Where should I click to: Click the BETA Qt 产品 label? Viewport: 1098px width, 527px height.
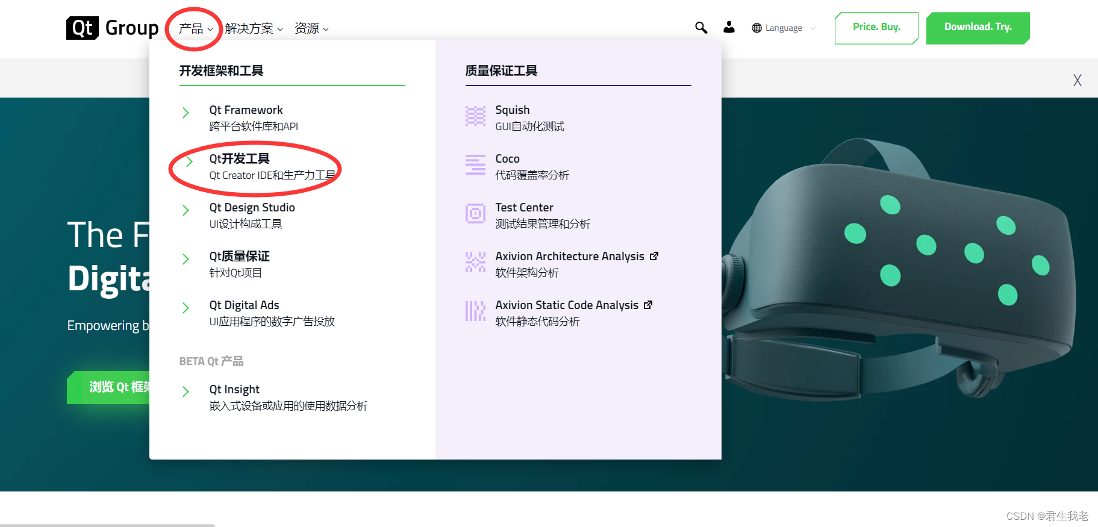coord(211,361)
